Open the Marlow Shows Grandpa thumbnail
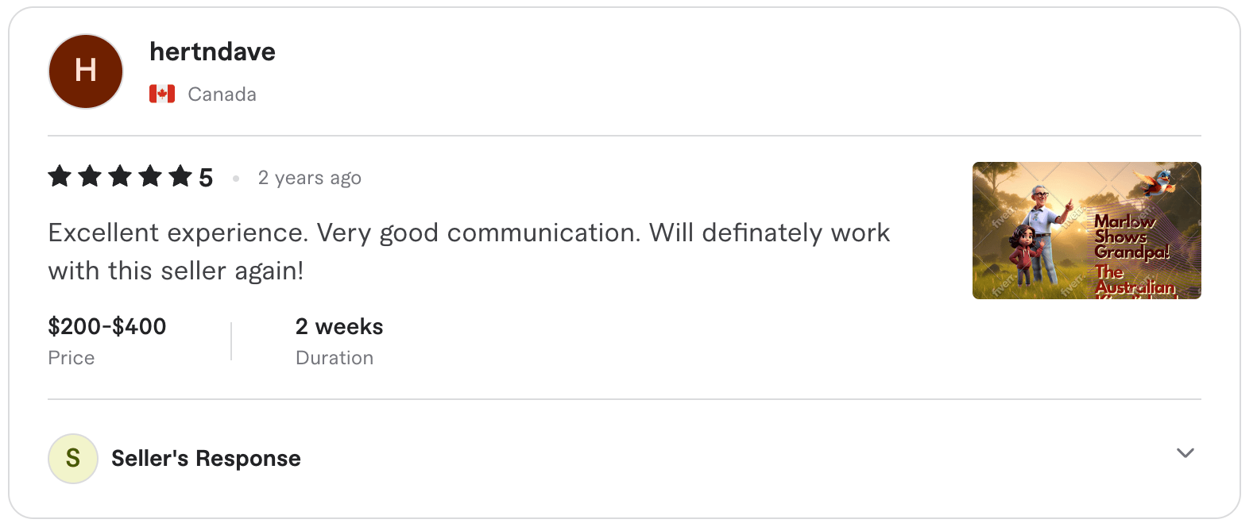 click(1086, 229)
